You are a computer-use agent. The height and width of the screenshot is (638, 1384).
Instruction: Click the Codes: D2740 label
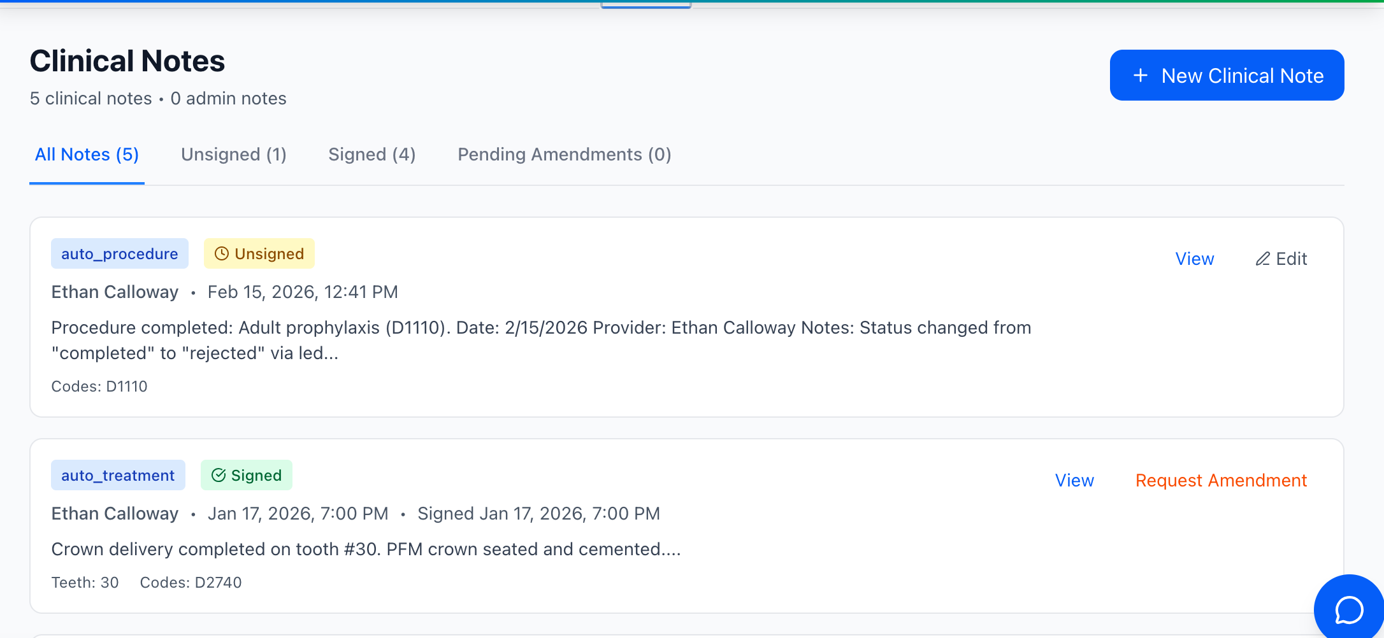[x=191, y=583]
